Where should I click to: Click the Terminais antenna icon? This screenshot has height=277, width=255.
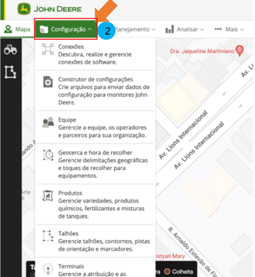[x=48, y=269]
